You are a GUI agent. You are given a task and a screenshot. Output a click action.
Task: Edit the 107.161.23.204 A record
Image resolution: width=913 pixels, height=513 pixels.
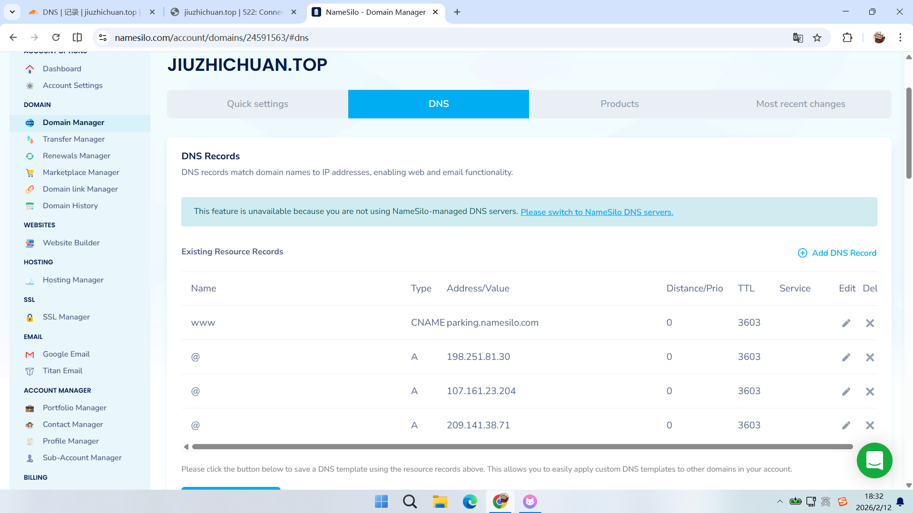[x=846, y=391]
